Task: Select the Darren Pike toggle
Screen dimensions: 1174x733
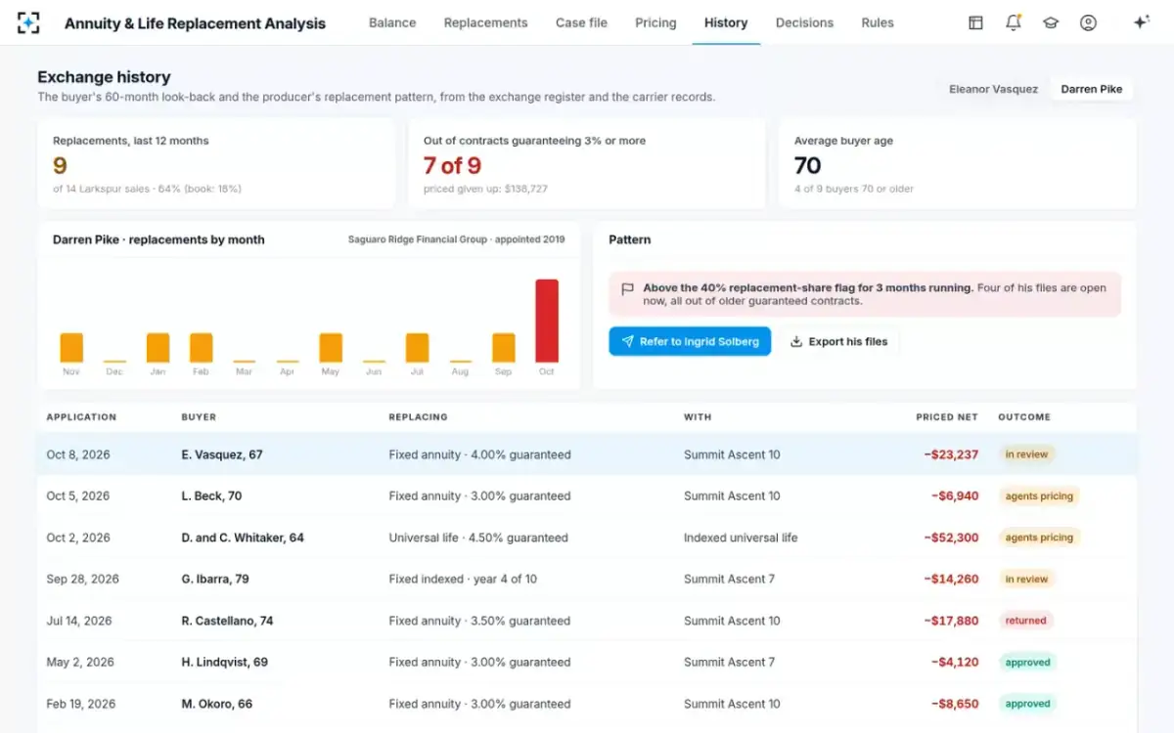Action: tap(1092, 89)
